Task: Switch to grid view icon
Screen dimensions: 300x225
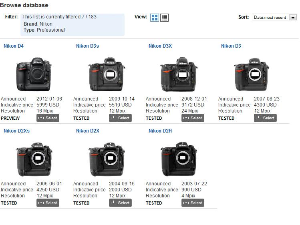Action: coord(154,18)
